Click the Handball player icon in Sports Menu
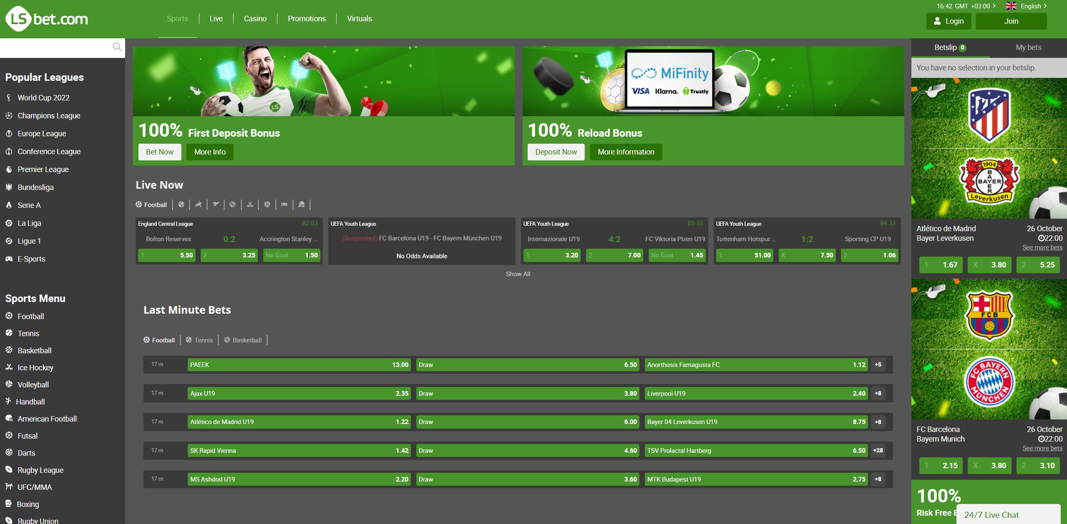 click(x=8, y=401)
